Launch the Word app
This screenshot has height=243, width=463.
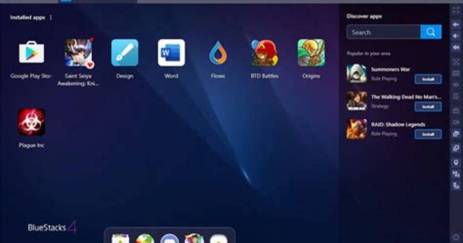[171, 53]
